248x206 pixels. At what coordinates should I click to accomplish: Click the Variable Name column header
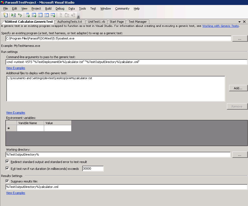(30, 123)
